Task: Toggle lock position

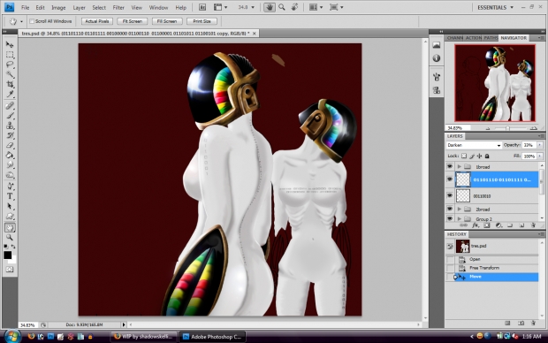Action: tap(479, 156)
